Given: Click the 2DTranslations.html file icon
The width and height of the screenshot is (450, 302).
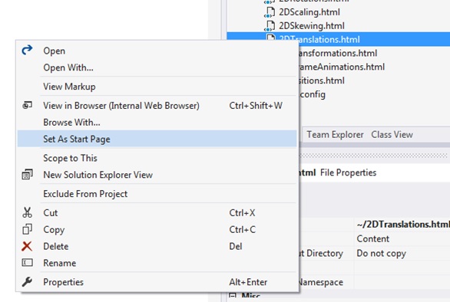Looking at the screenshot, I should point(270,38).
